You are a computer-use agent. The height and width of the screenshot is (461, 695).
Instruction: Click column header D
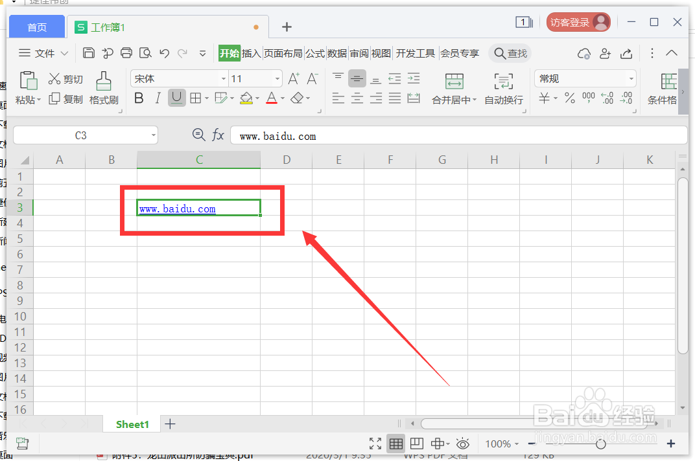click(x=287, y=160)
